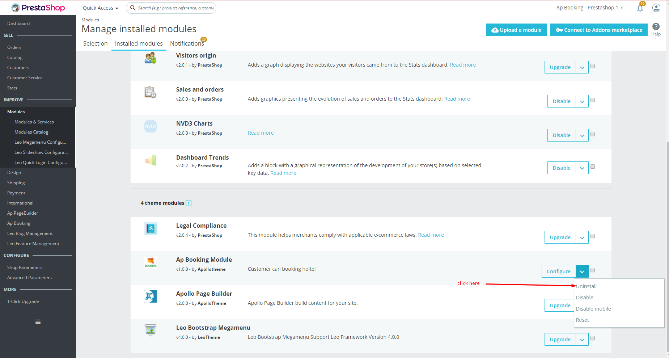669x358 pixels.
Task: Open the Quick Access dropdown
Action: coord(101,8)
